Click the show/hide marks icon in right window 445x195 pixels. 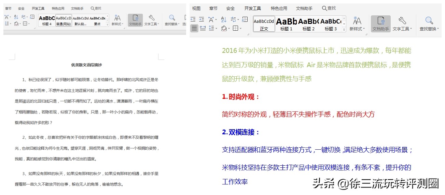click(x=233, y=19)
